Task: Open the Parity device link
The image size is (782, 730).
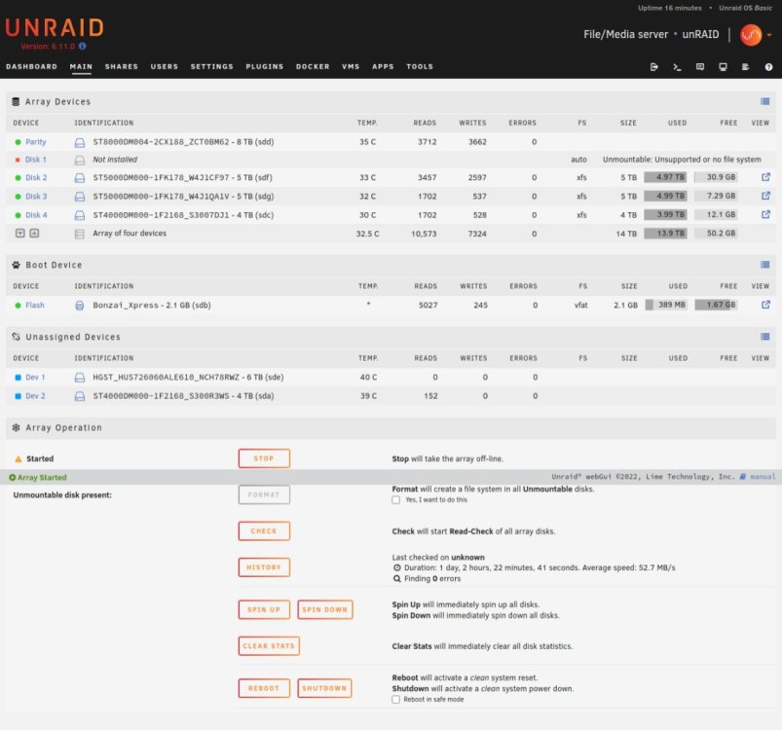Action: (x=35, y=142)
